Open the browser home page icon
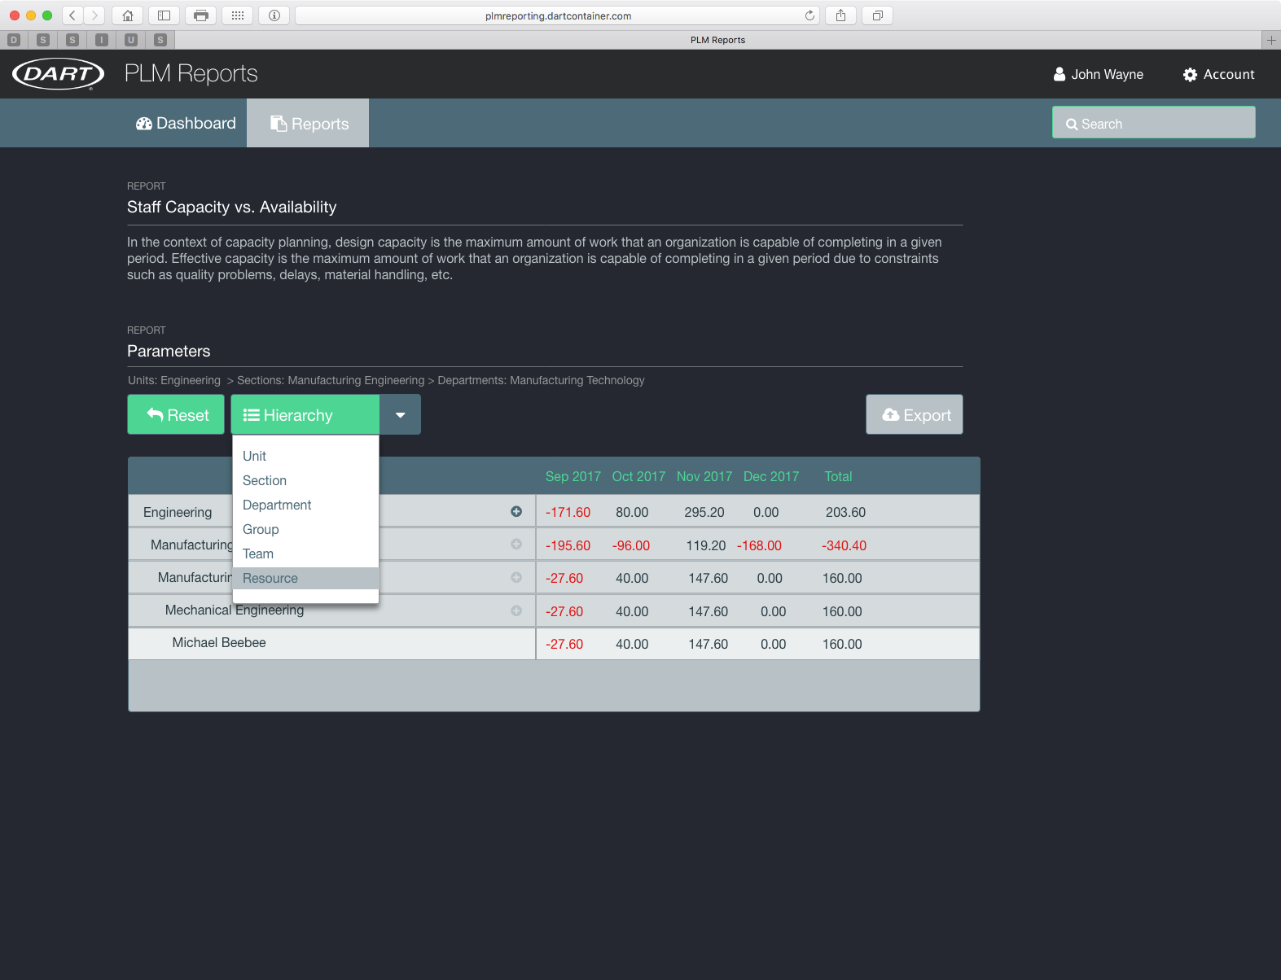Image resolution: width=1281 pixels, height=980 pixels. 127,15
